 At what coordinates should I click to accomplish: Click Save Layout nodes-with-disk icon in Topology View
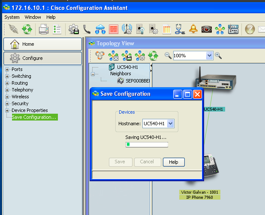pos(126,56)
